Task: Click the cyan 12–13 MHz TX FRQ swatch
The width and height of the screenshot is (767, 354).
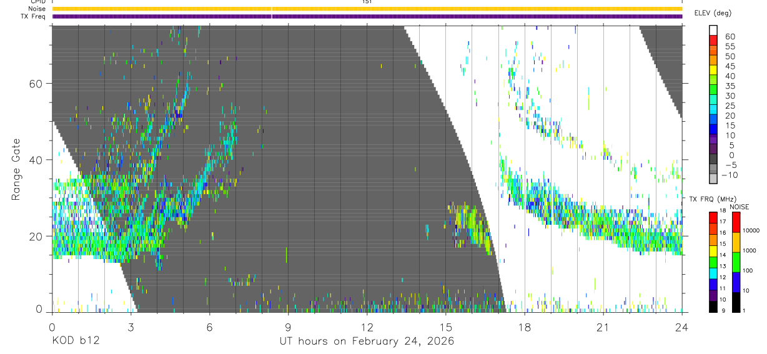Action: pos(713,273)
